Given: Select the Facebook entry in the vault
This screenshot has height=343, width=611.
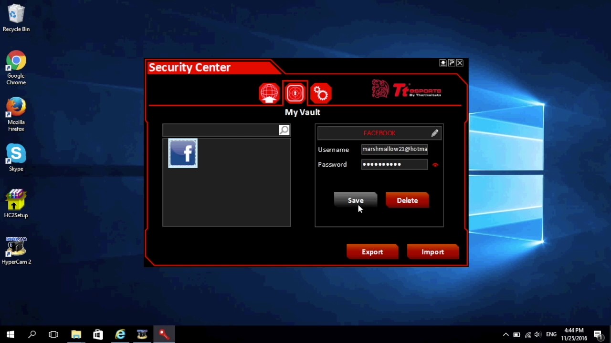Looking at the screenshot, I should 183,153.
